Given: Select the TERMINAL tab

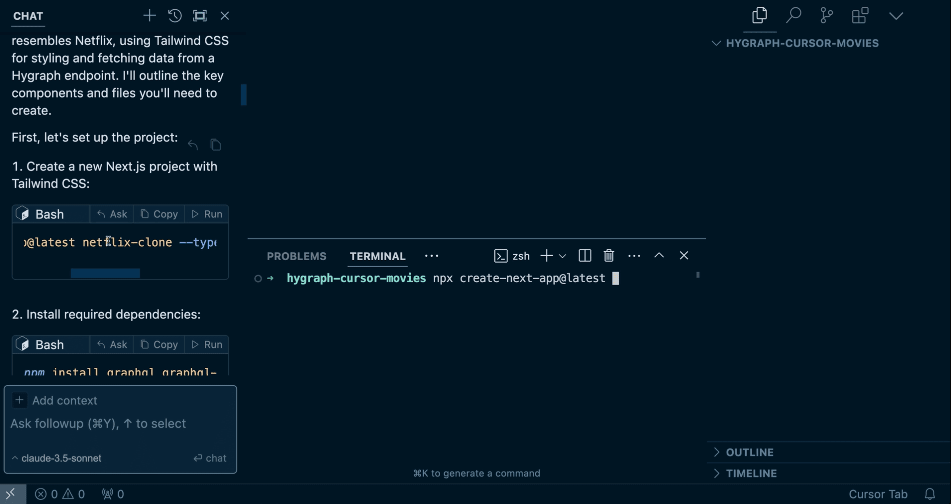Looking at the screenshot, I should (377, 256).
